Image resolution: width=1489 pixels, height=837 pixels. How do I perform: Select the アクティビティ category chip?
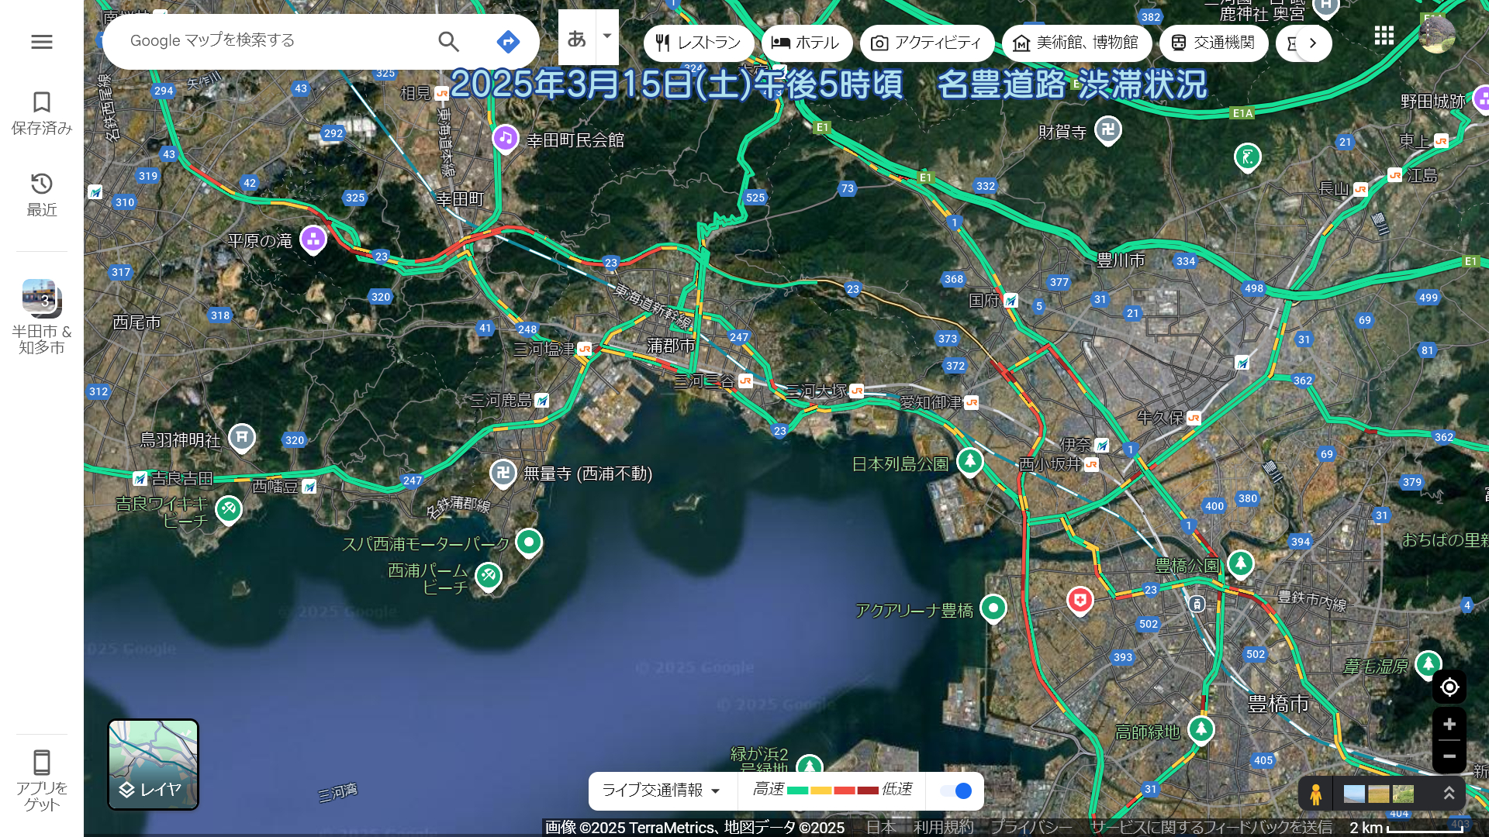click(x=927, y=43)
